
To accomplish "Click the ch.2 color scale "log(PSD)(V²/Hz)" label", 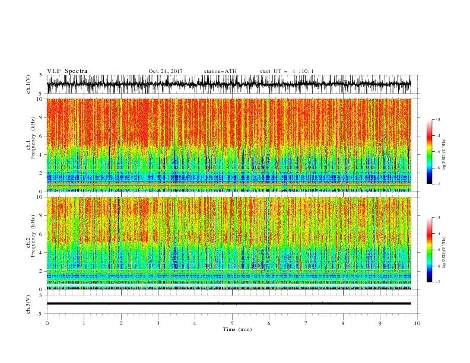I will coord(444,253).
